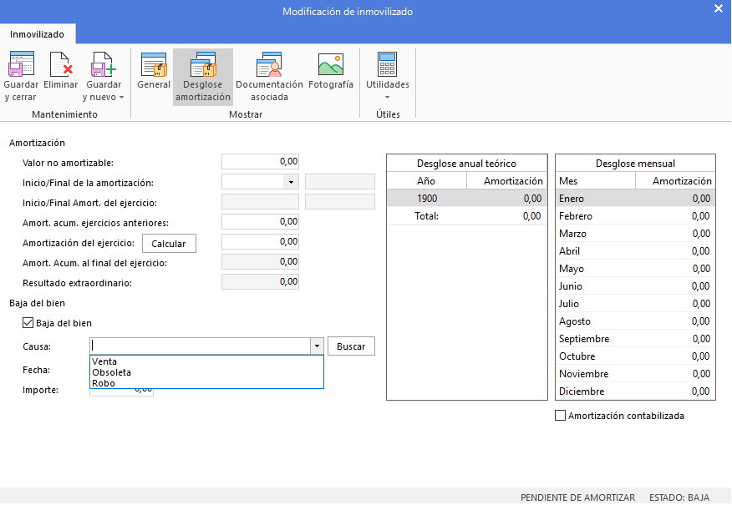Select the Julio row
The height and width of the screenshot is (505, 732).
tap(635, 304)
